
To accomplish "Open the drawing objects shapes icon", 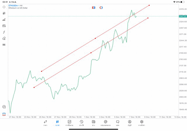I will click(4, 38).
